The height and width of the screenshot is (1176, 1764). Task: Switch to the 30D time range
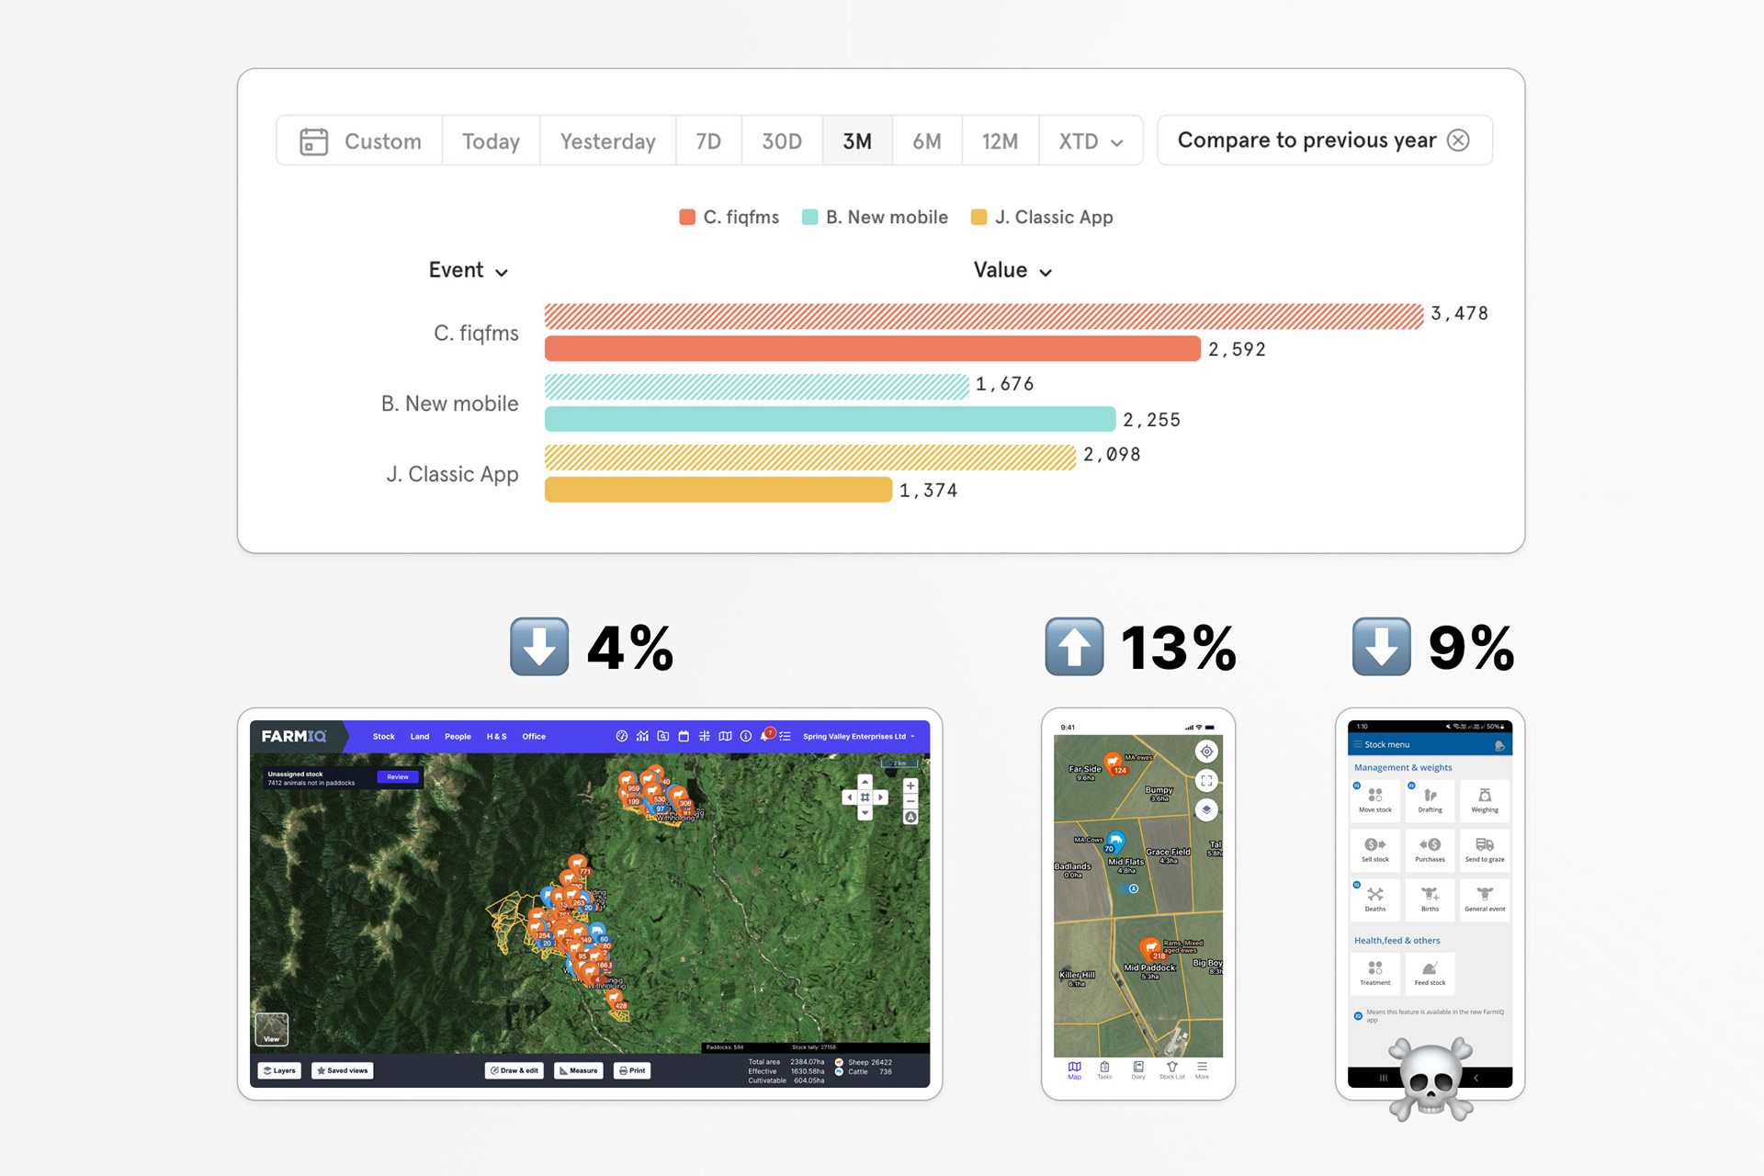pyautogui.click(x=781, y=141)
